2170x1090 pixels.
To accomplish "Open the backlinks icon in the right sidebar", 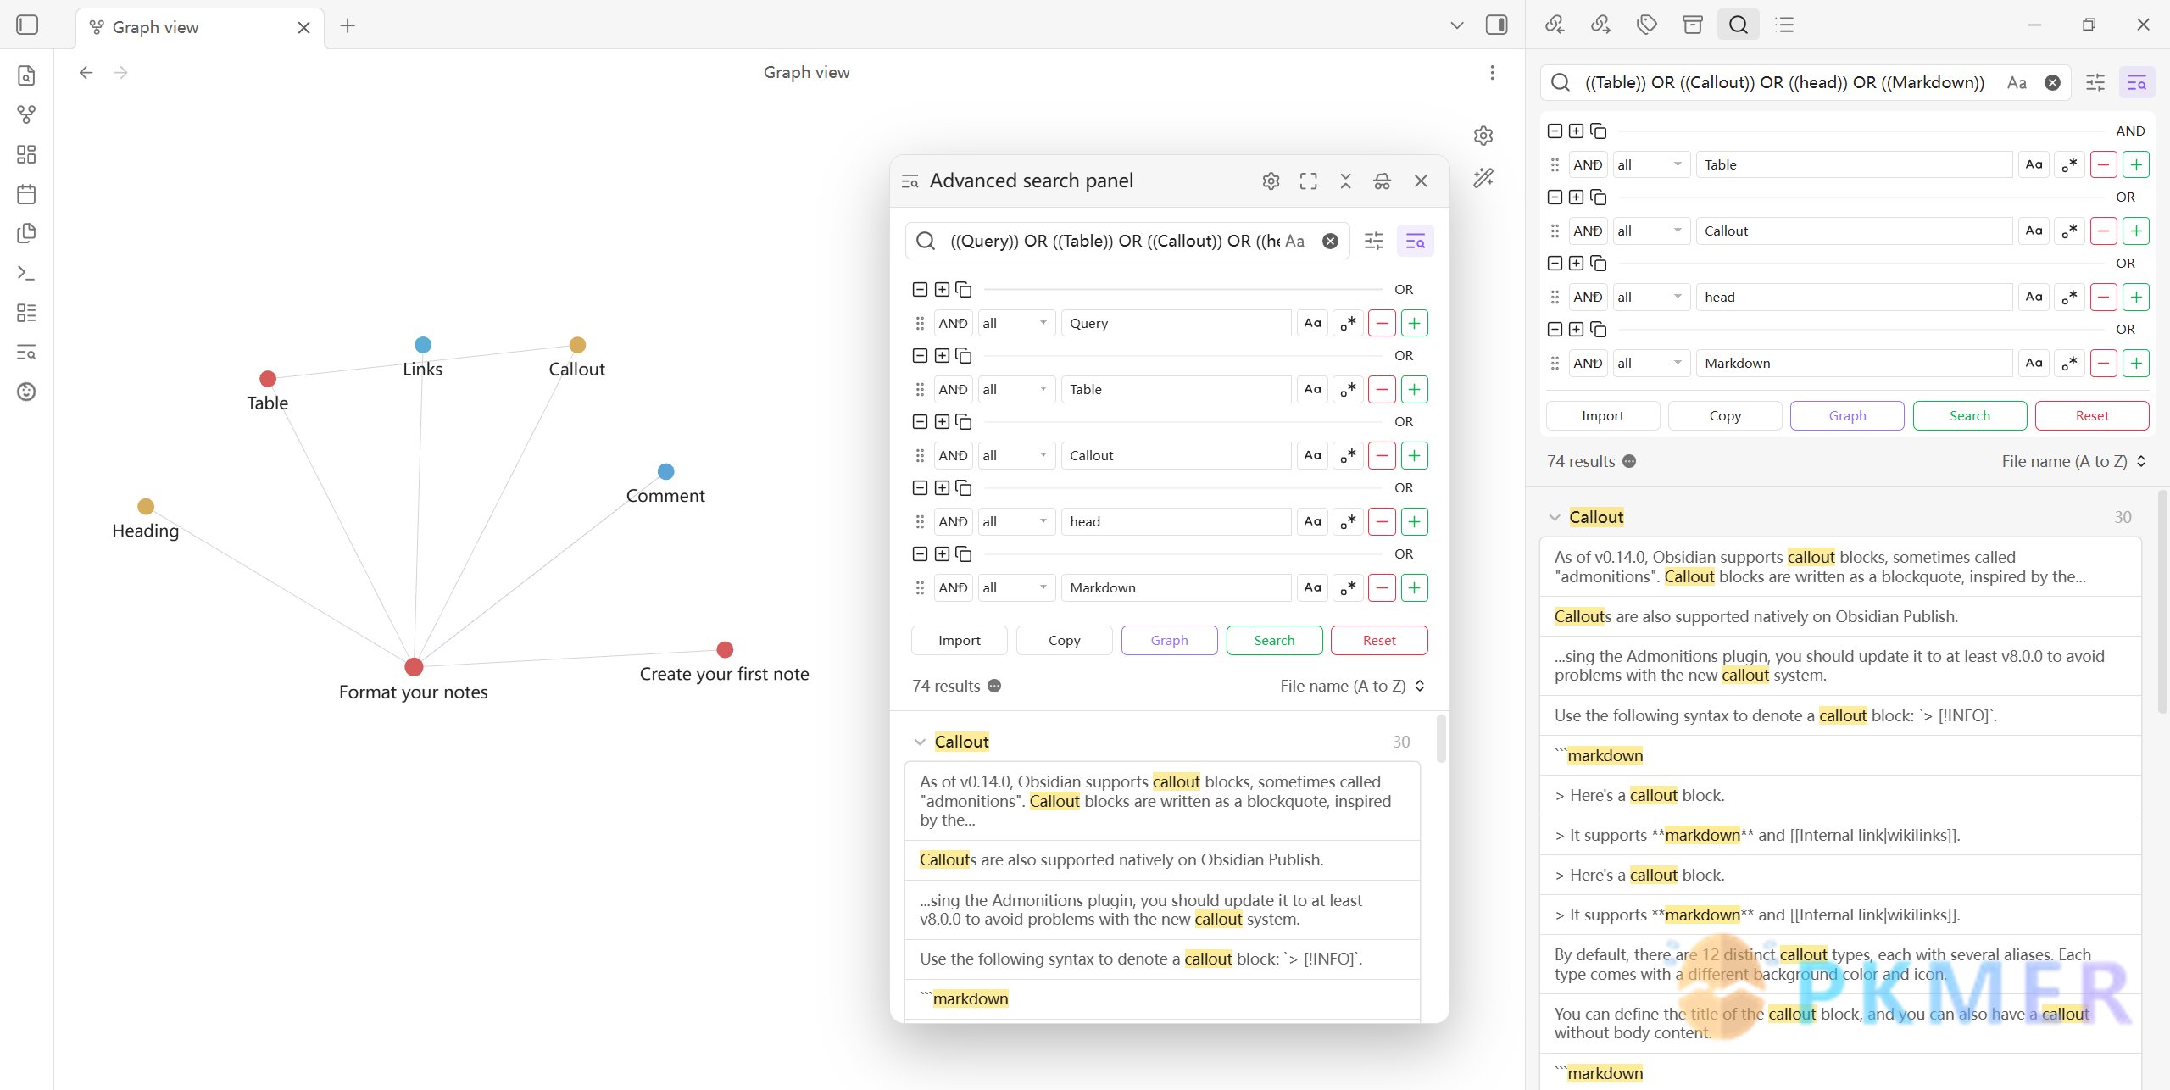I will click(x=1555, y=25).
